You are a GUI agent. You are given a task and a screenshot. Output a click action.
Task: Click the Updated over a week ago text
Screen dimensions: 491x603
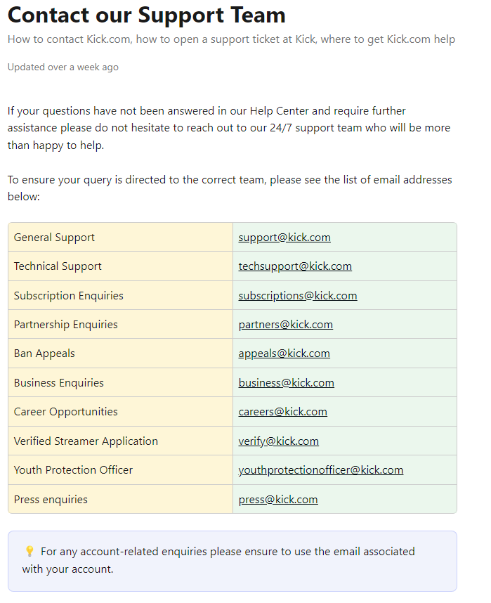coord(63,67)
